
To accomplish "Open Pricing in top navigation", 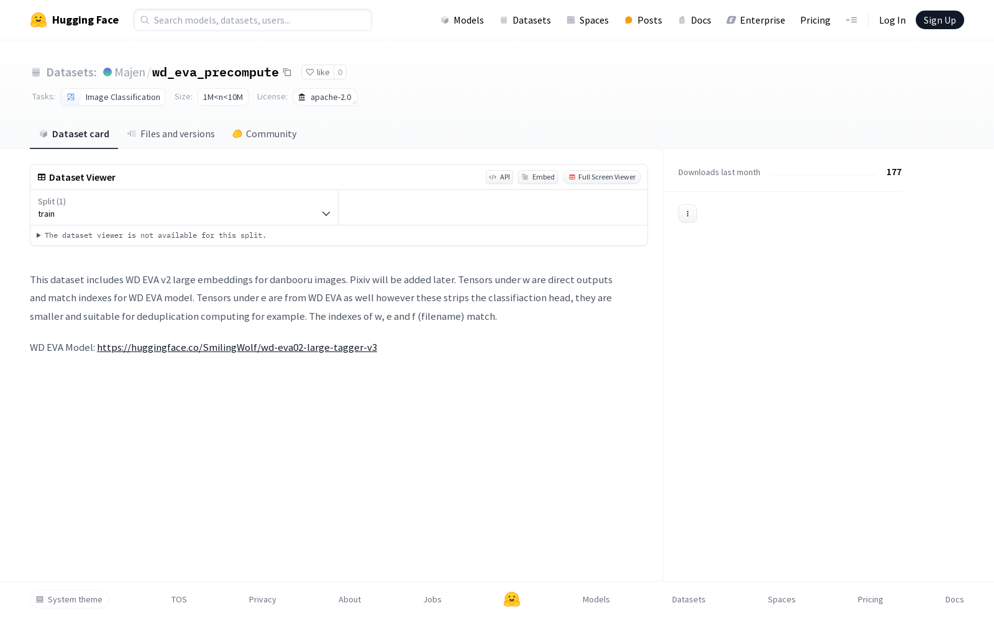I will coord(815,20).
